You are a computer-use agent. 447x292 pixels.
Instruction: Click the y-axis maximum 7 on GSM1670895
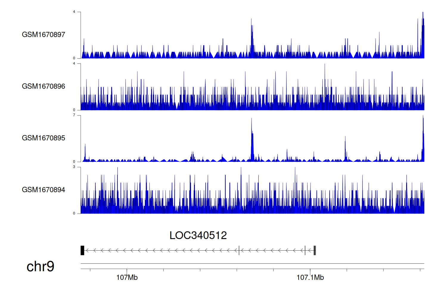click(74, 115)
